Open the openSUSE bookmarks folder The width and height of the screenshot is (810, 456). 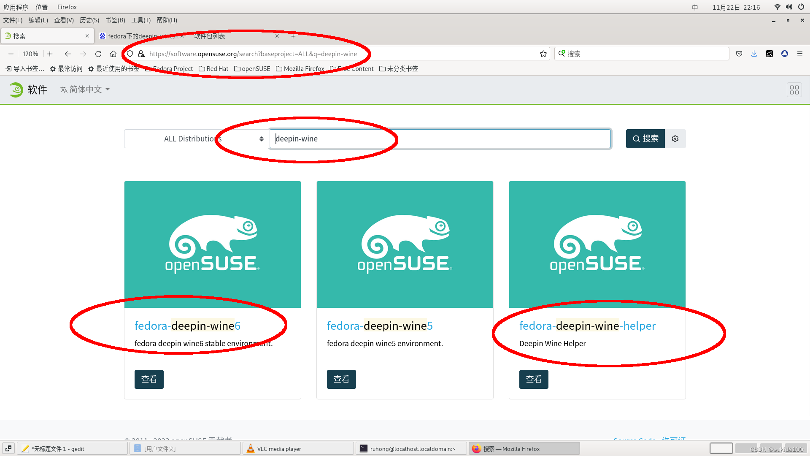pos(252,68)
